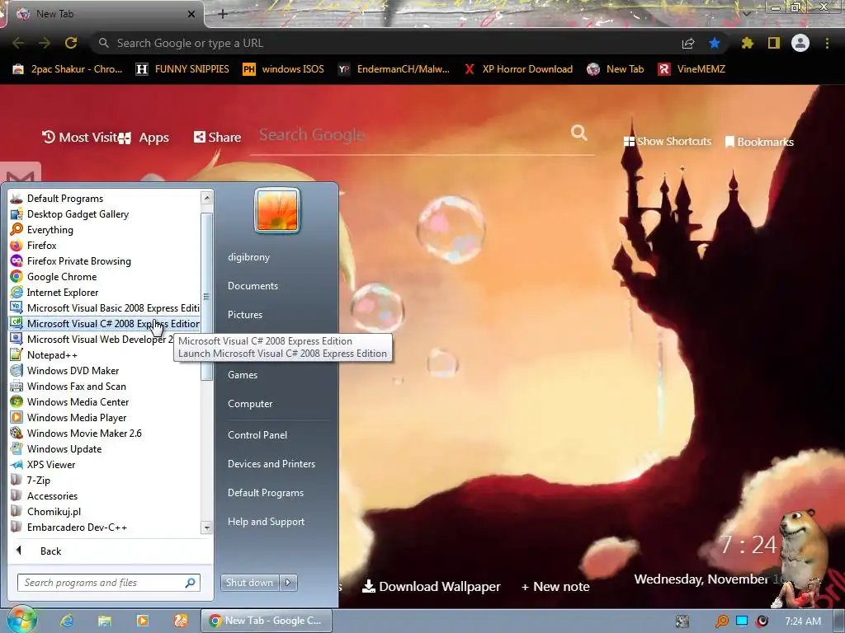Open Default Programs in the programs list

[x=105, y=199]
